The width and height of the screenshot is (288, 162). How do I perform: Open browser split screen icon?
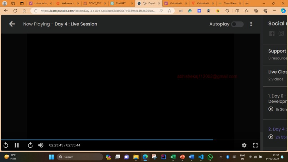(237, 11)
